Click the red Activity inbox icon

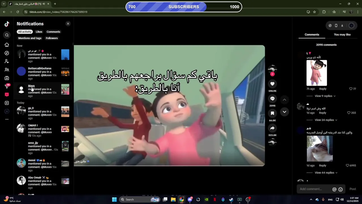coord(7,95)
